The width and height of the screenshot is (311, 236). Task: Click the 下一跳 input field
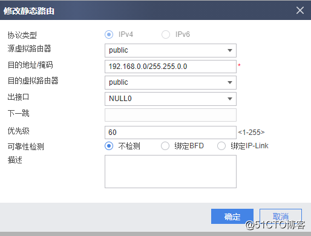[171, 115]
